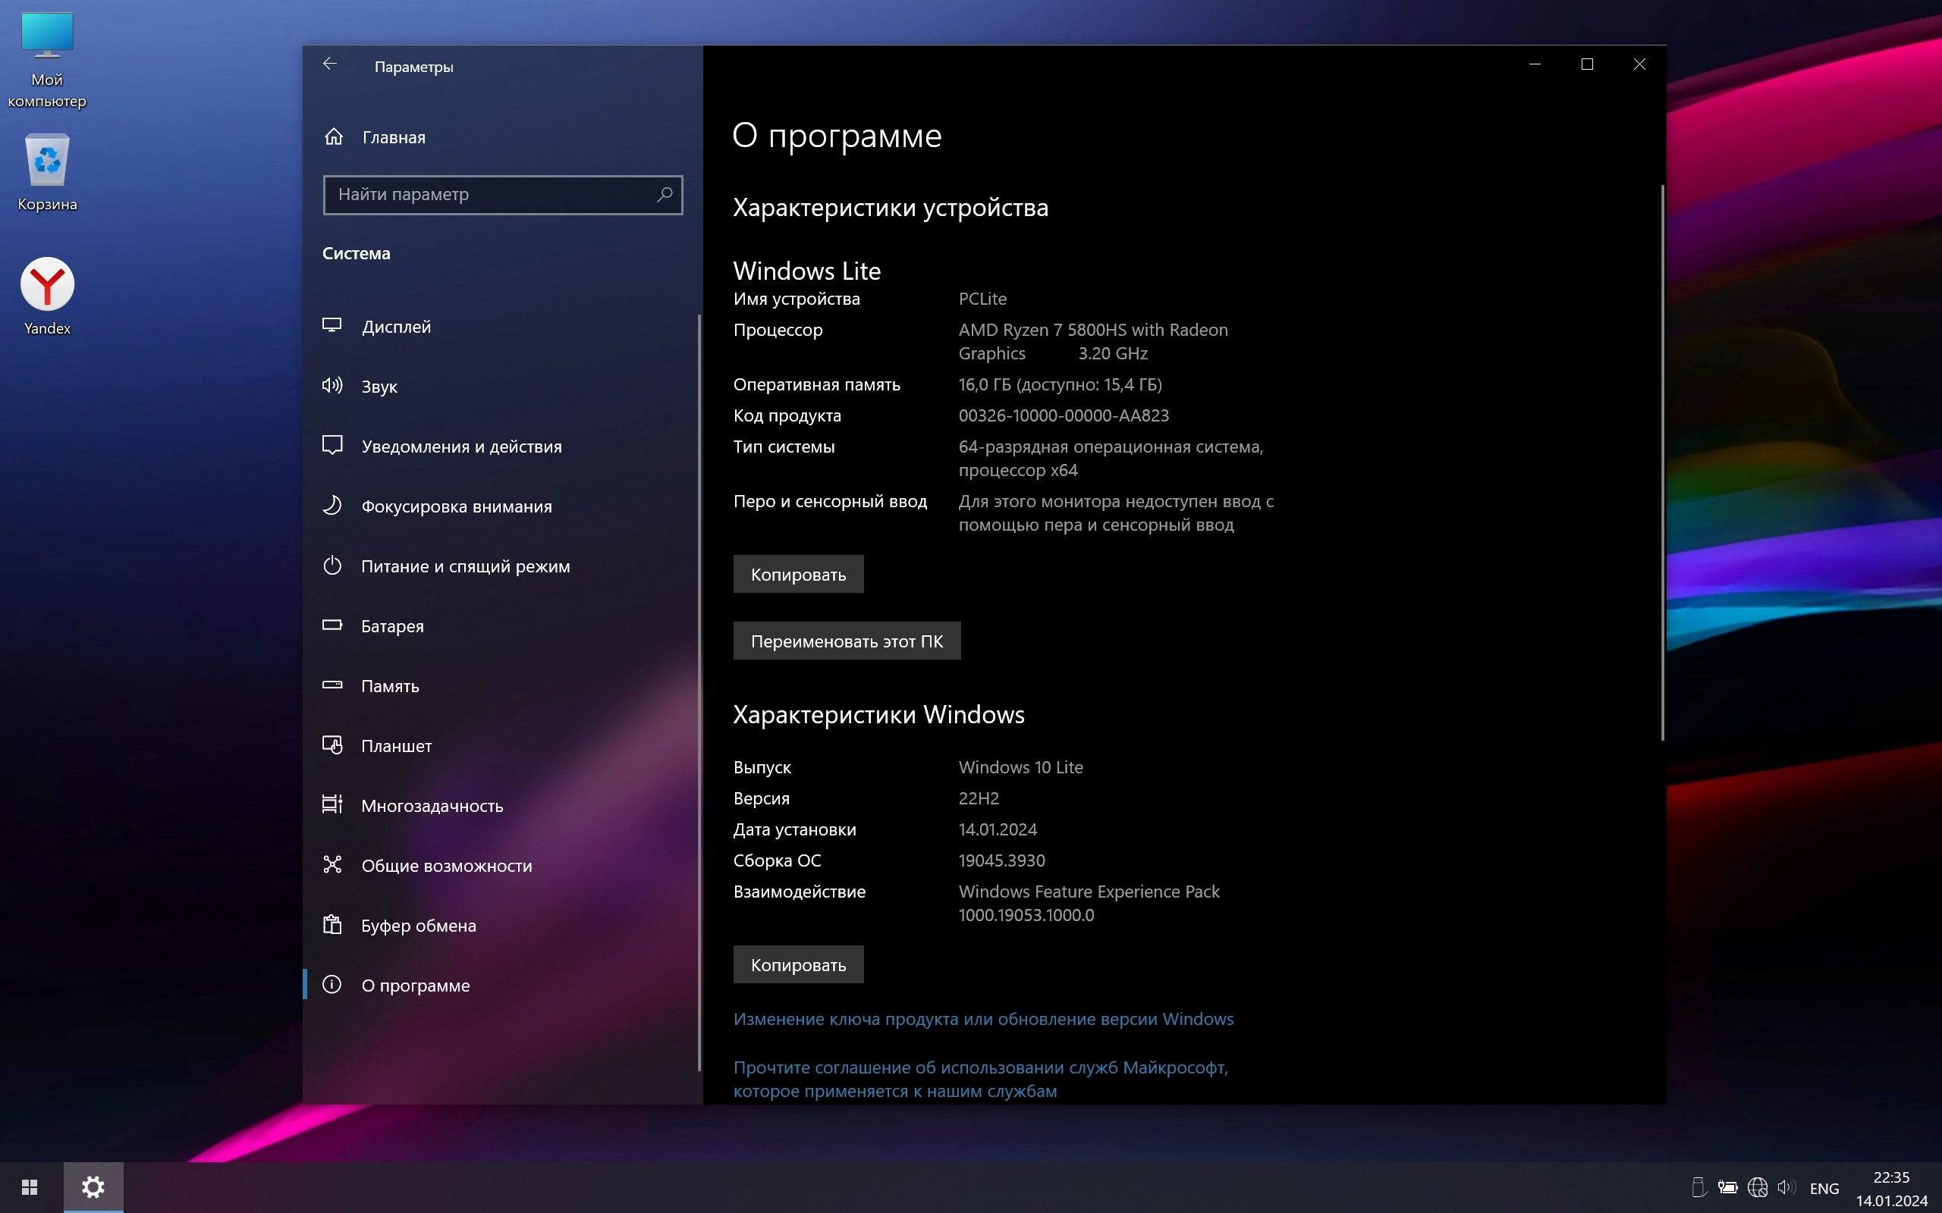1942x1213 pixels.
Task: Copy Windows specifications with lower Копировать button
Action: tap(798, 964)
